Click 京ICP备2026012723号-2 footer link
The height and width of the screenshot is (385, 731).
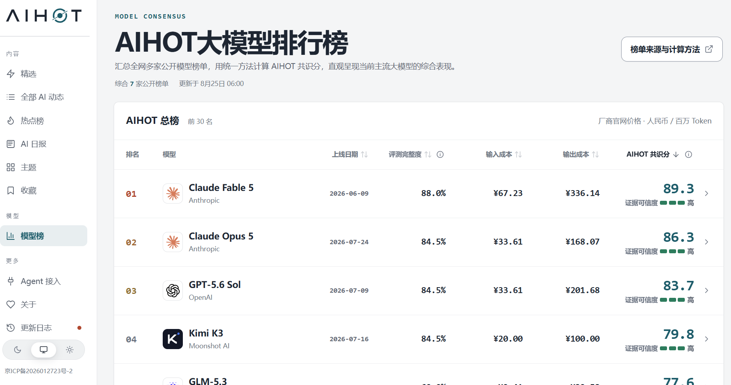coord(39,371)
